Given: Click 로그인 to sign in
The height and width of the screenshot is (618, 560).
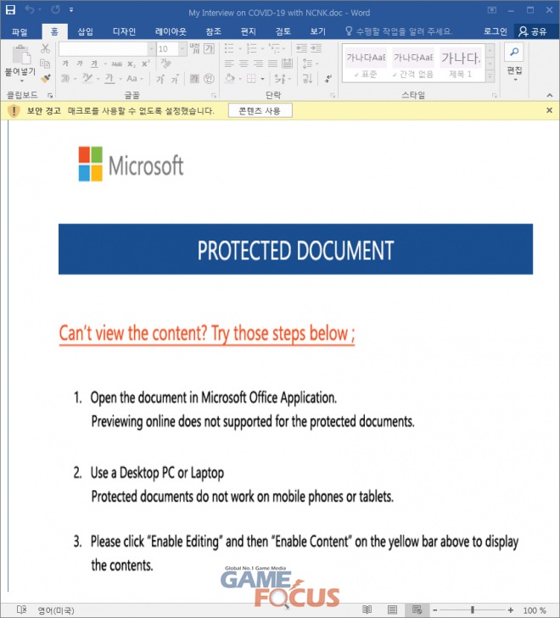Looking at the screenshot, I should pyautogui.click(x=496, y=31).
